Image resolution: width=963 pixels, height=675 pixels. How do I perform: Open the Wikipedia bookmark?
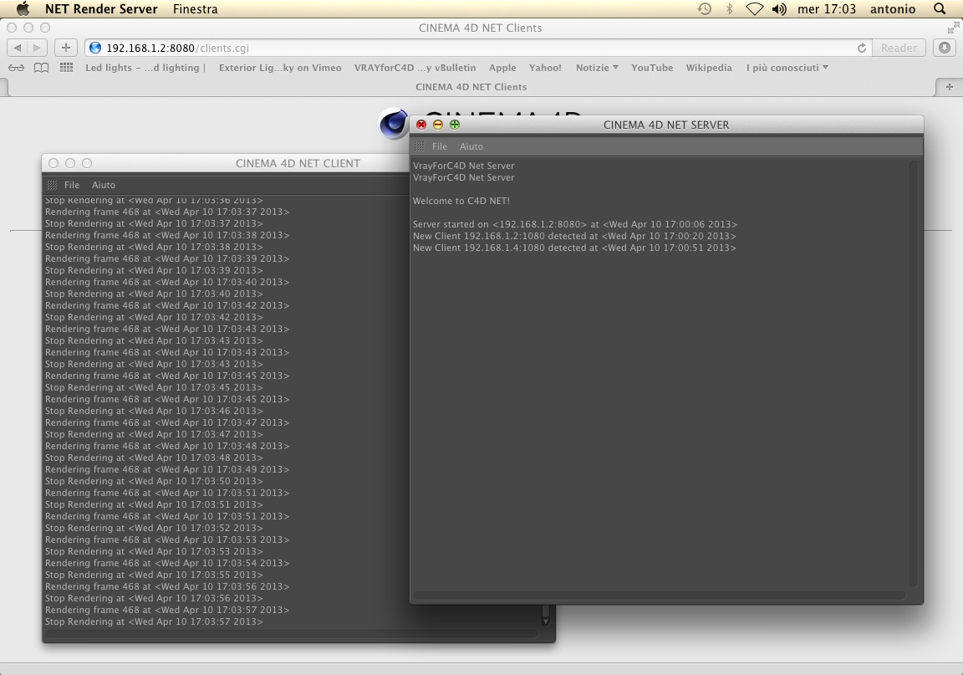coord(709,68)
